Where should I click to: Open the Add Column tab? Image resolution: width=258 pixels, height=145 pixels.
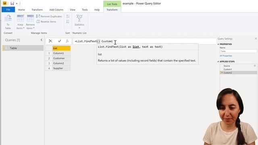click(56, 10)
